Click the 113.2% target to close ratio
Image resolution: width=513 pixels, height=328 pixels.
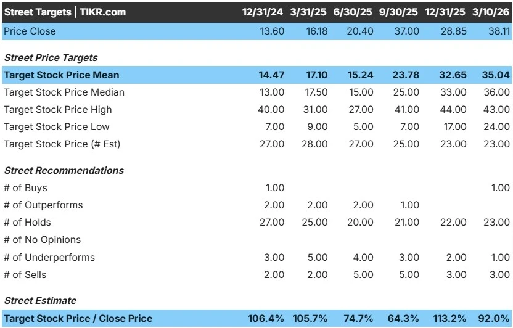pyautogui.click(x=449, y=318)
